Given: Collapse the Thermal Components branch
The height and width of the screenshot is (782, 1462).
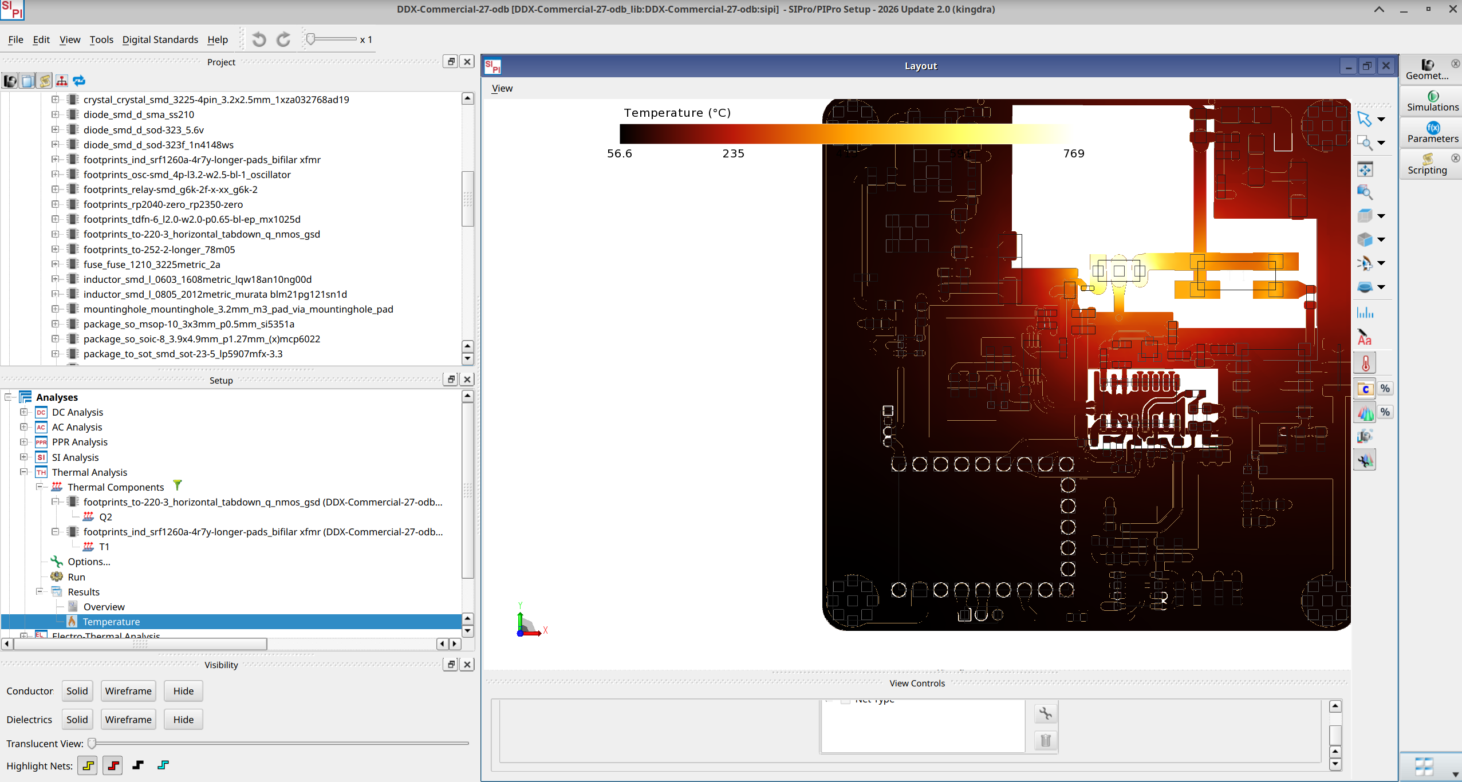Looking at the screenshot, I should pos(41,487).
